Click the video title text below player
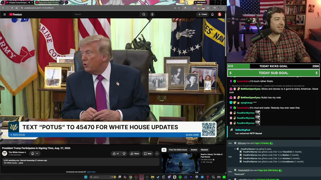 36,148
